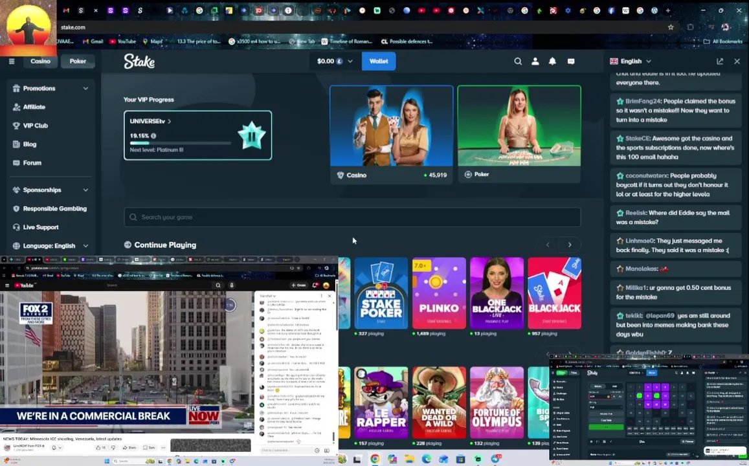Open a new browser tab with plus
The height and width of the screenshot is (466, 749).
pyautogui.click(x=668, y=10)
